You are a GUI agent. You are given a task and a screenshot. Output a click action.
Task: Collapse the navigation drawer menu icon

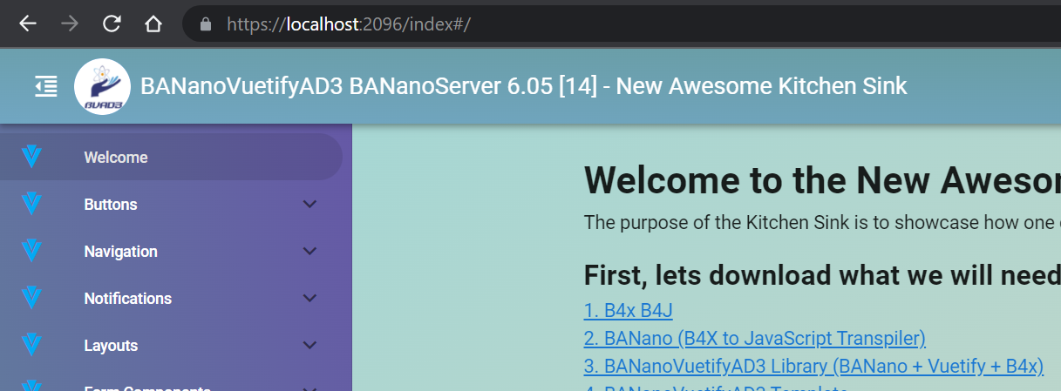46,86
